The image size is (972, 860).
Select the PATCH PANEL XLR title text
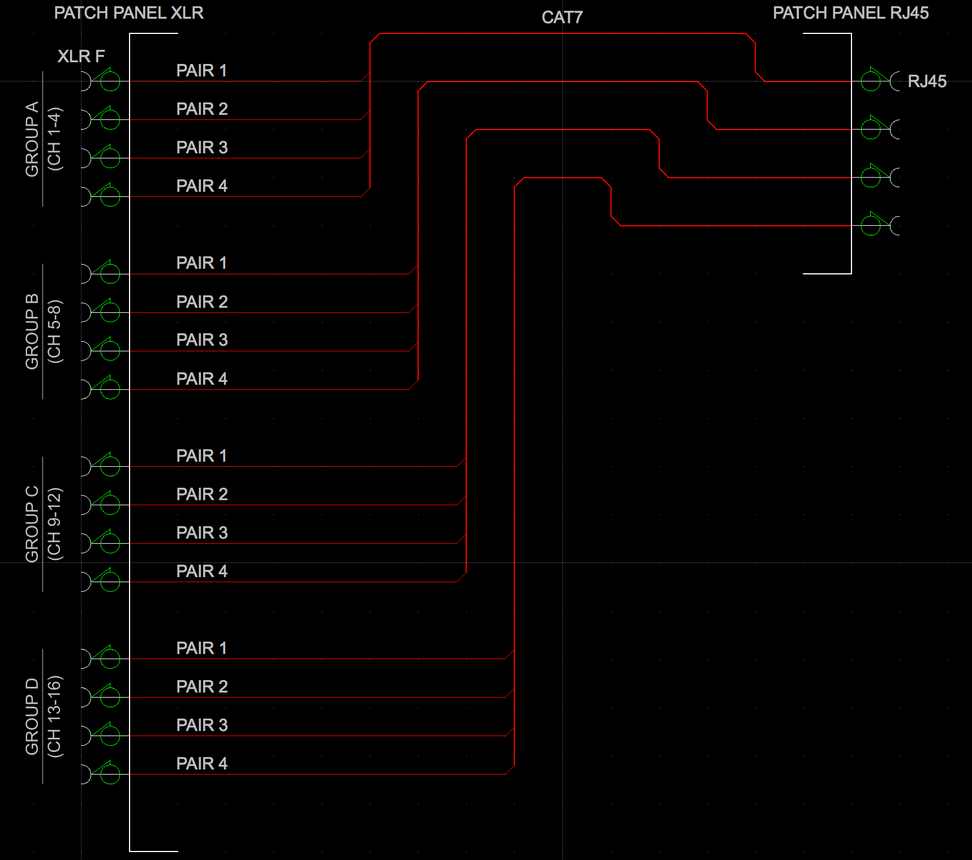129,13
